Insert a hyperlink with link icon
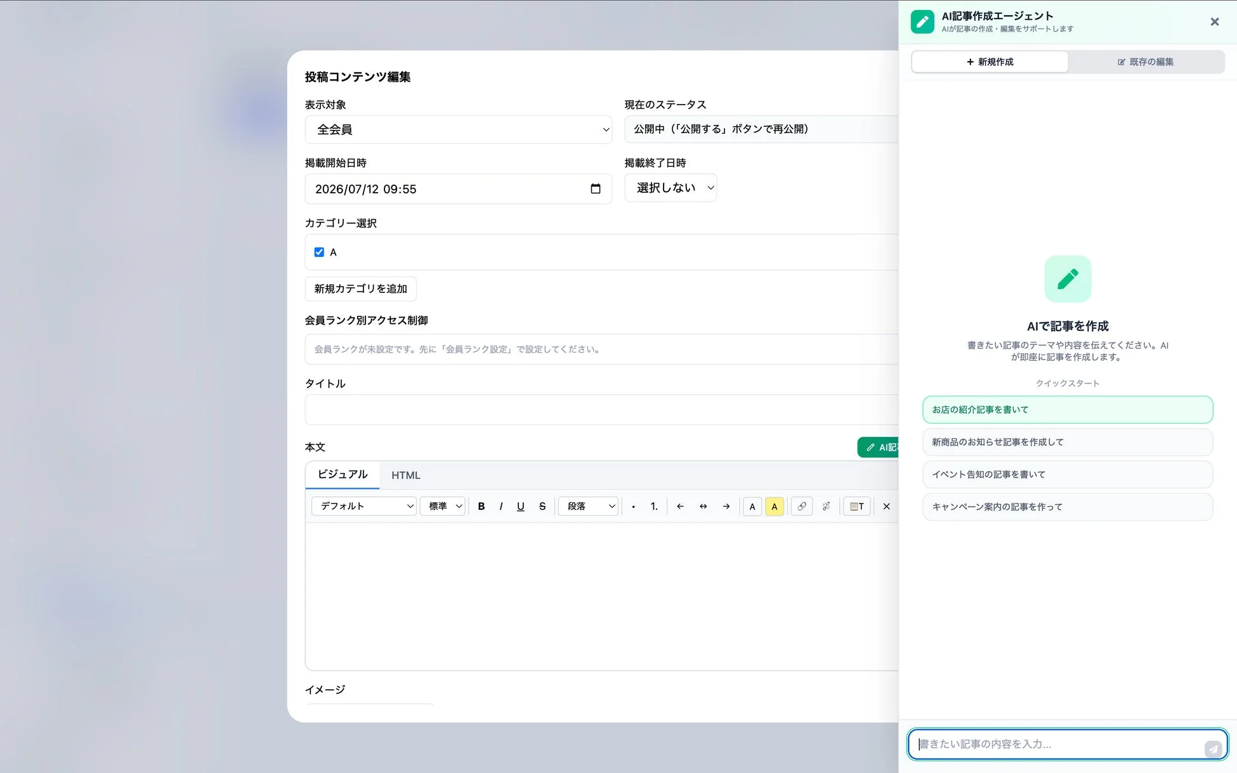Screen dimensions: 1237x773 [802, 506]
